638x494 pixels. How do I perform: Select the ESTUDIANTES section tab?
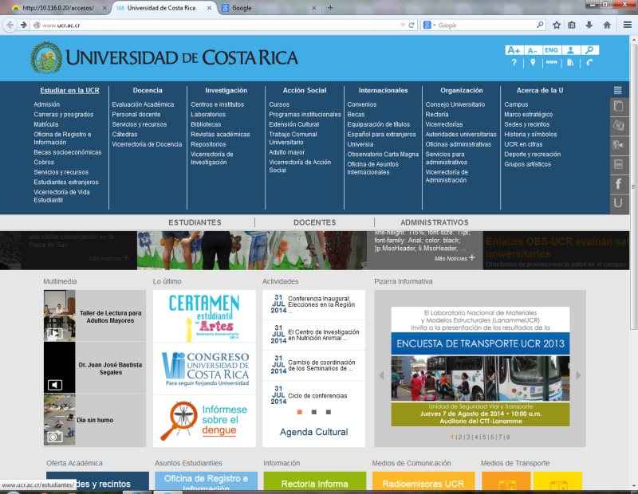195,222
